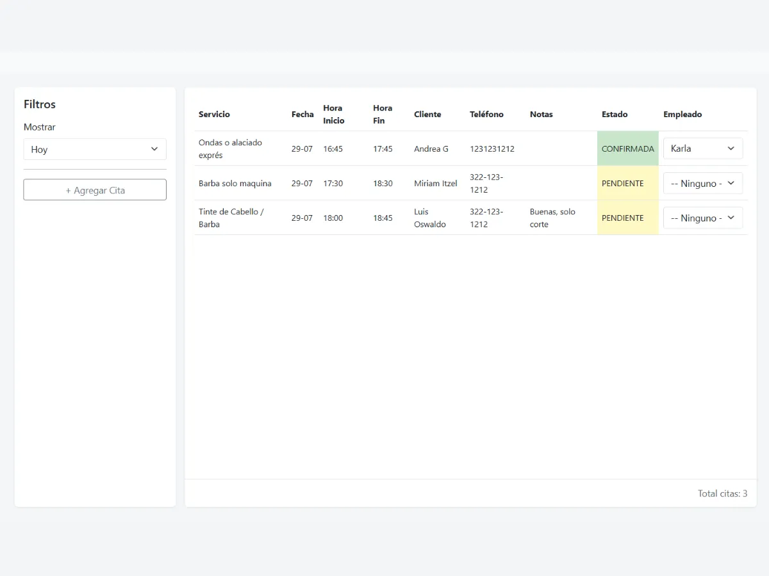Screen dimensions: 769x576
Task: Select the Ondas o alaciado exprés service
Action: click(x=230, y=148)
